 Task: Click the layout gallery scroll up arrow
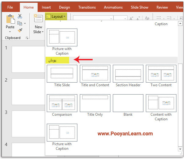(x=180, y=24)
